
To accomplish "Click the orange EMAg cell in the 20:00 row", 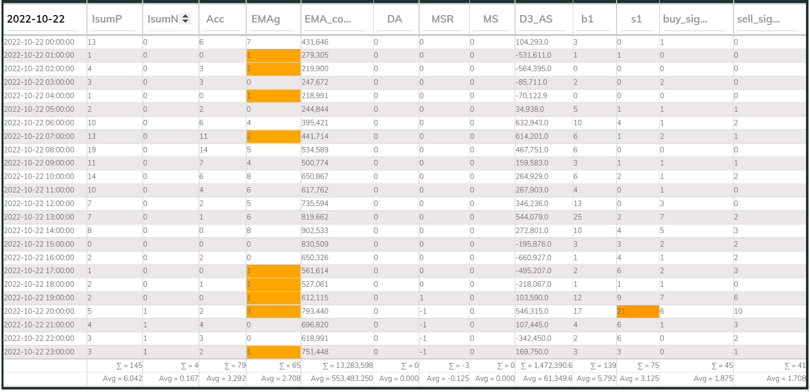I will (x=273, y=311).
